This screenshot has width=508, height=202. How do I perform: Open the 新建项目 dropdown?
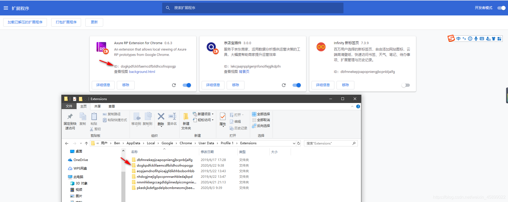click(203, 114)
